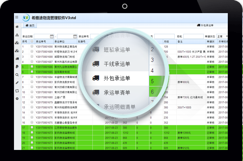This screenshot has height=161, width=243.
Task: Click the amount 1312 in row 18's 月结 column
Action: pos(167,133)
